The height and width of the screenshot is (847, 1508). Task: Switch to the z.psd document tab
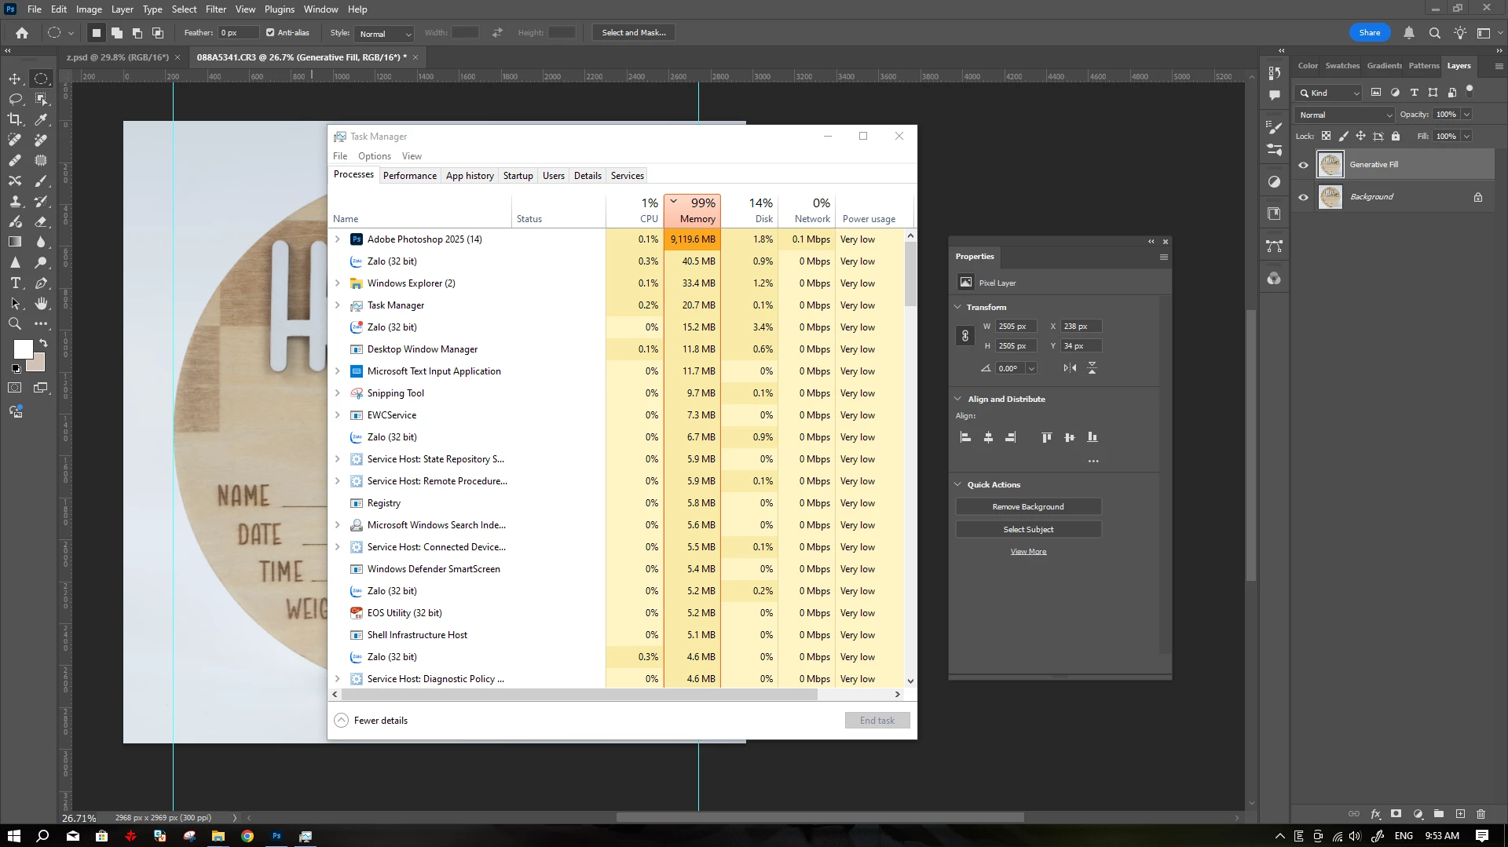point(118,57)
